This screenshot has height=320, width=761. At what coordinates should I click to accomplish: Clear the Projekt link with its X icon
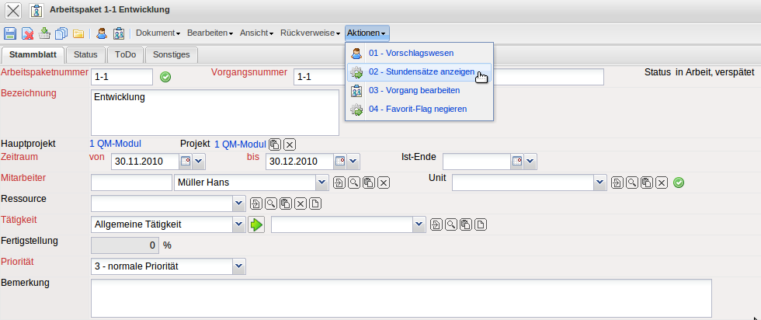(x=290, y=144)
